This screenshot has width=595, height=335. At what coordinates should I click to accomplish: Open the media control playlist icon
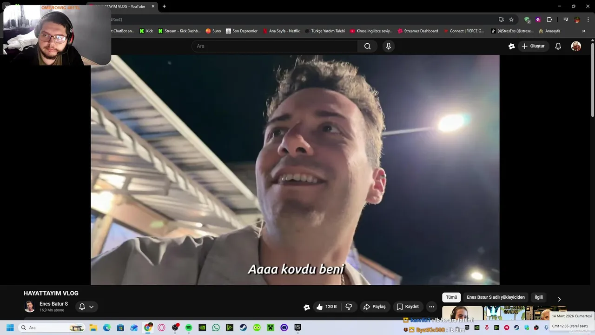566,20
